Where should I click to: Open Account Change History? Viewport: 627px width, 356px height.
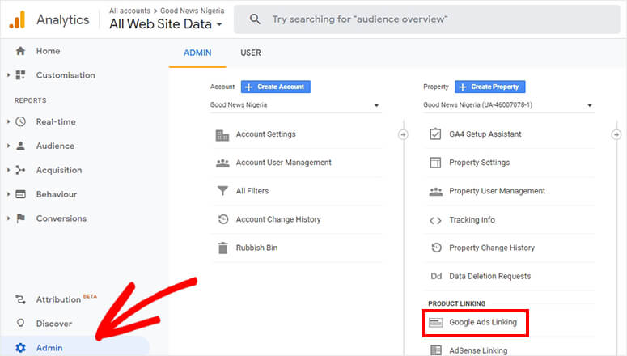[278, 219]
